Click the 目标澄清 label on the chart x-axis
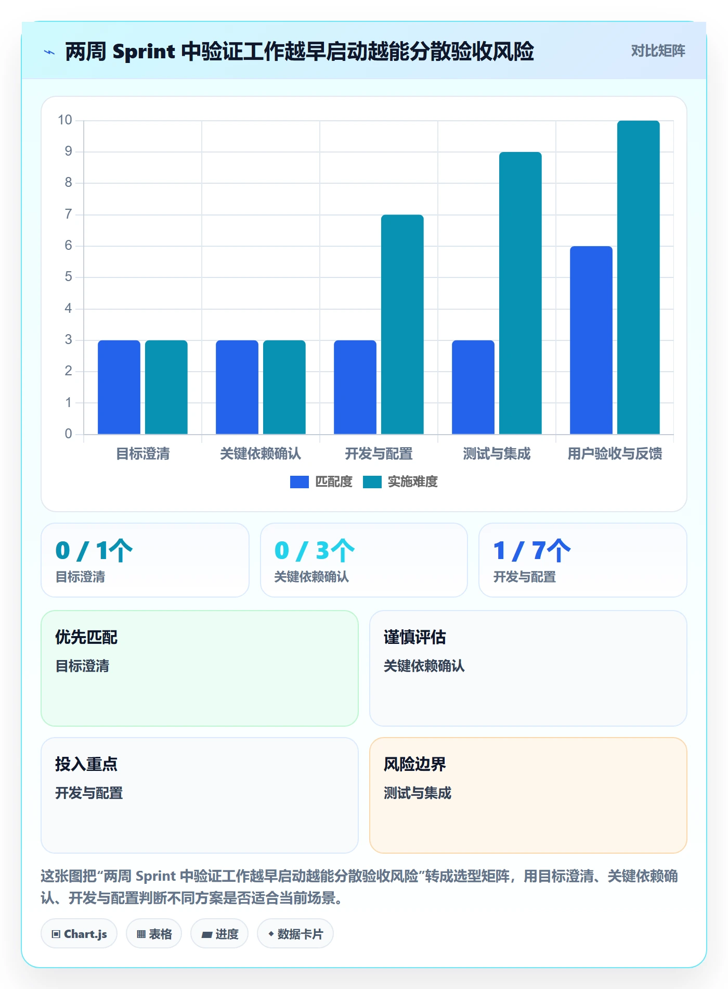The height and width of the screenshot is (989, 728). pos(143,454)
